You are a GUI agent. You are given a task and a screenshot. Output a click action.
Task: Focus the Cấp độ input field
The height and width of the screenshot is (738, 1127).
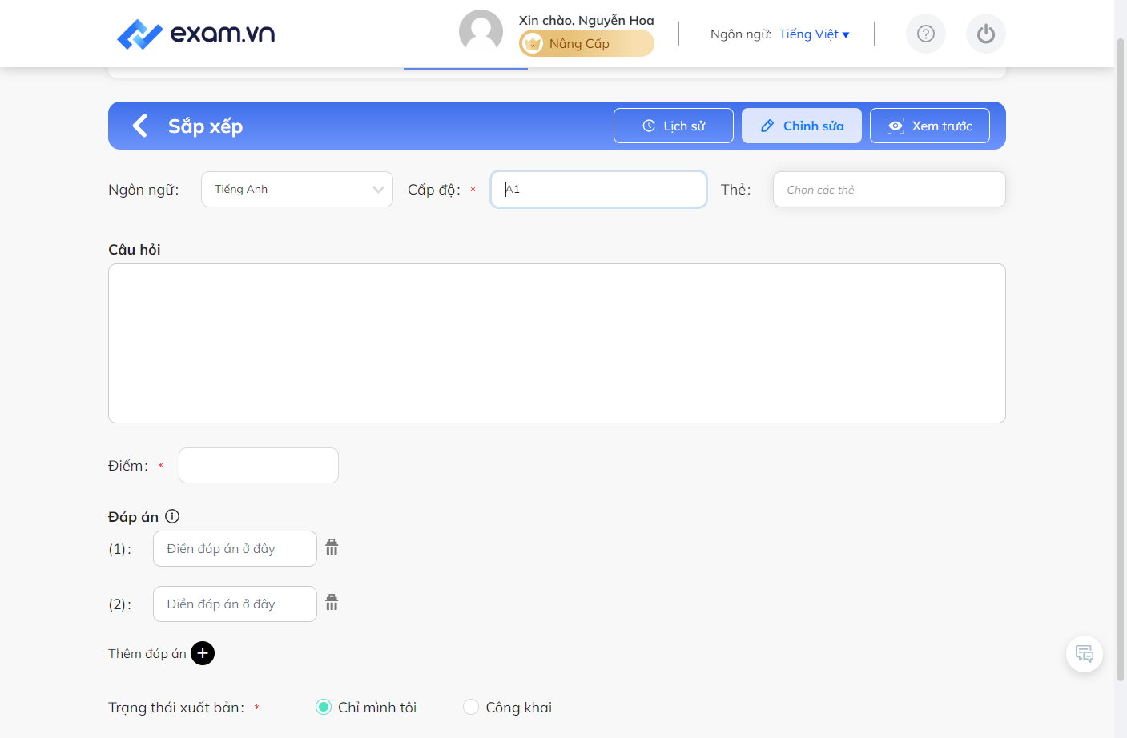click(x=598, y=189)
